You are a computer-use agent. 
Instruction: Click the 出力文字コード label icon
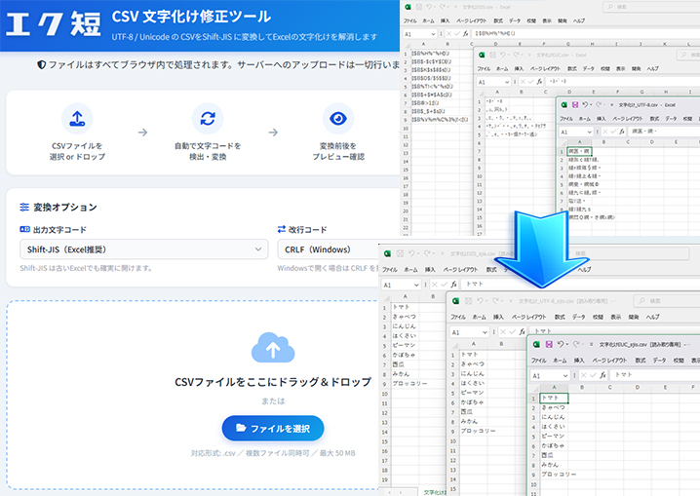click(25, 229)
